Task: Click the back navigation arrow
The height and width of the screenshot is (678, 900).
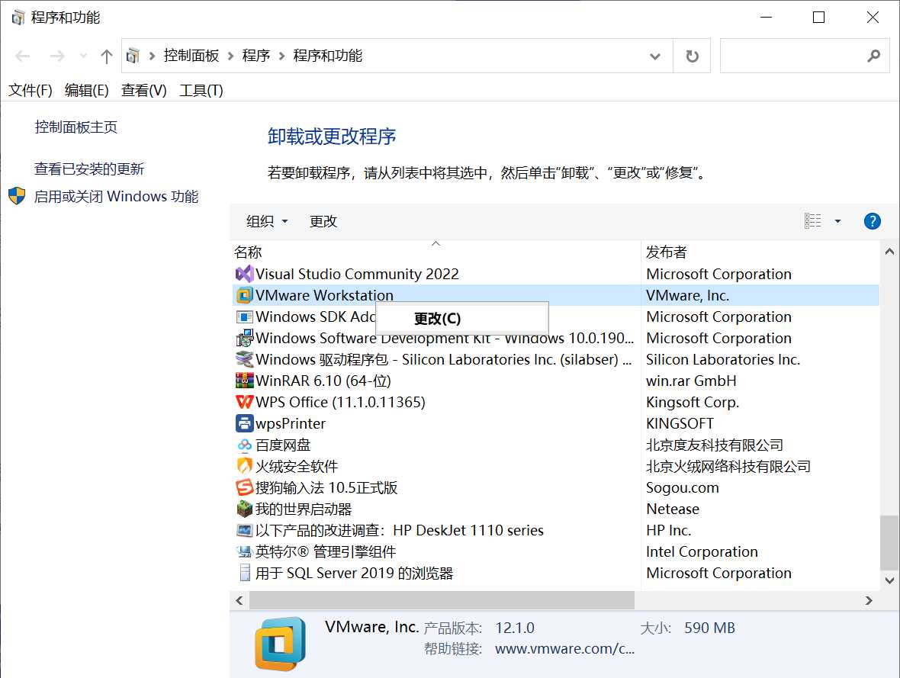Action: pyautogui.click(x=23, y=56)
